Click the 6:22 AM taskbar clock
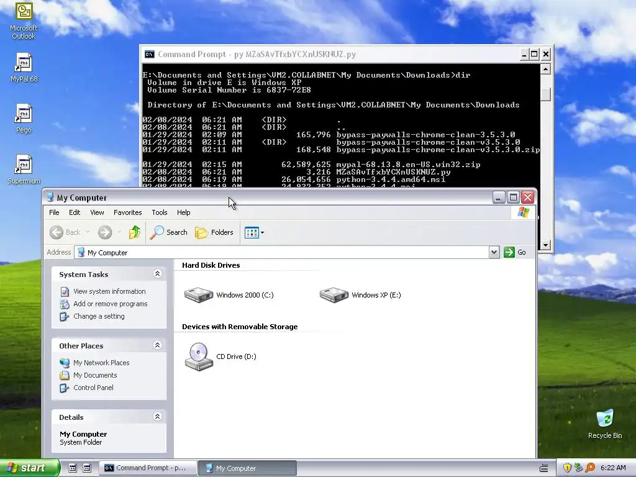This screenshot has height=477, width=636. click(x=613, y=468)
